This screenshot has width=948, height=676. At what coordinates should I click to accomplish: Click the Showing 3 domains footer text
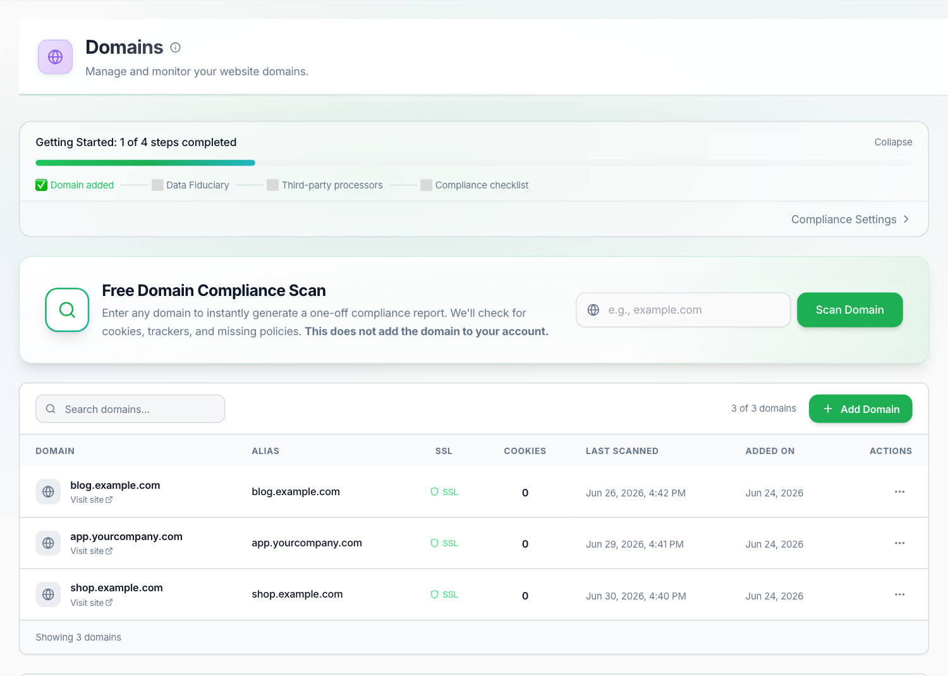pos(78,637)
